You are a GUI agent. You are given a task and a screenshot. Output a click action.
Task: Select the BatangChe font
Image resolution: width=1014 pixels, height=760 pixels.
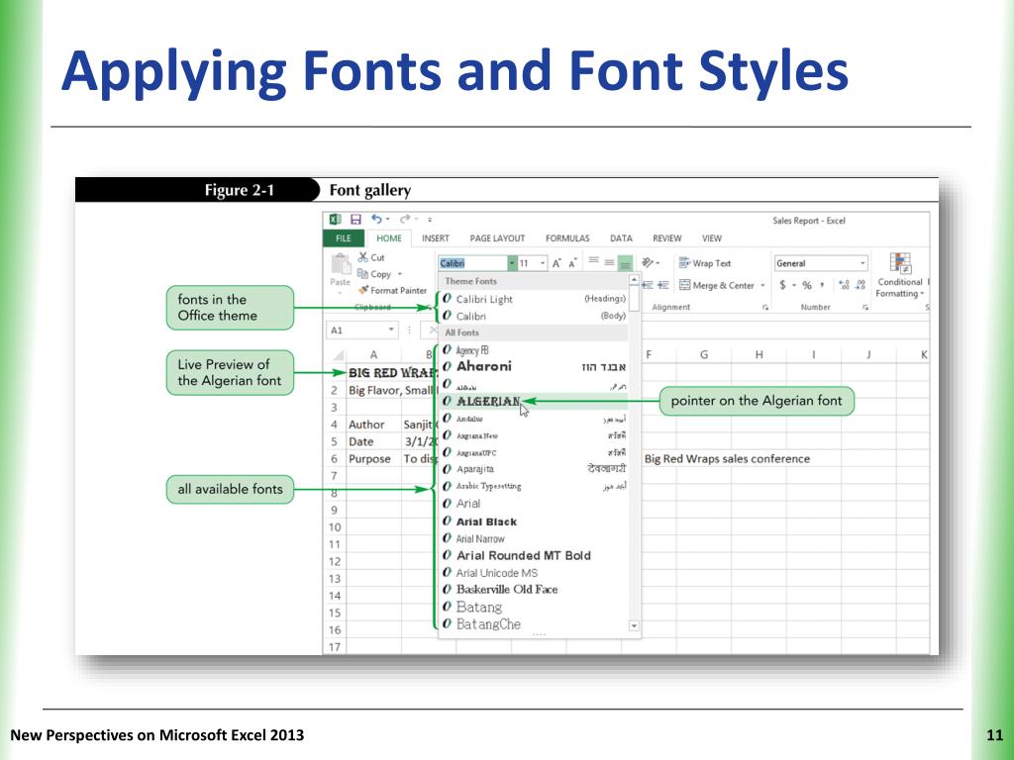[534, 623]
